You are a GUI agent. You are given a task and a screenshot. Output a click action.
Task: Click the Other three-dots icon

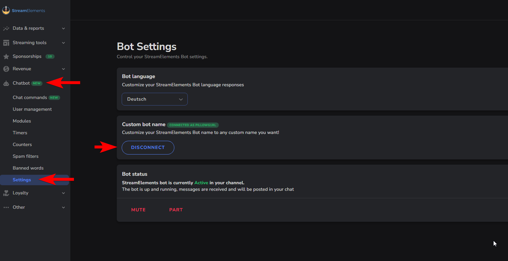point(6,207)
